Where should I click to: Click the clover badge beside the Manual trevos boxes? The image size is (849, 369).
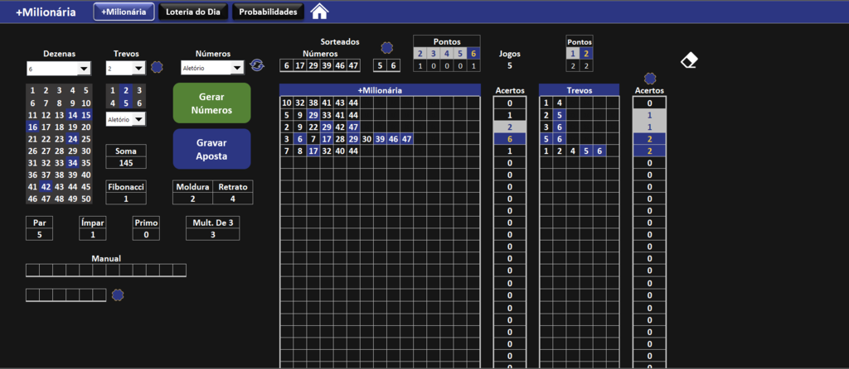118,295
